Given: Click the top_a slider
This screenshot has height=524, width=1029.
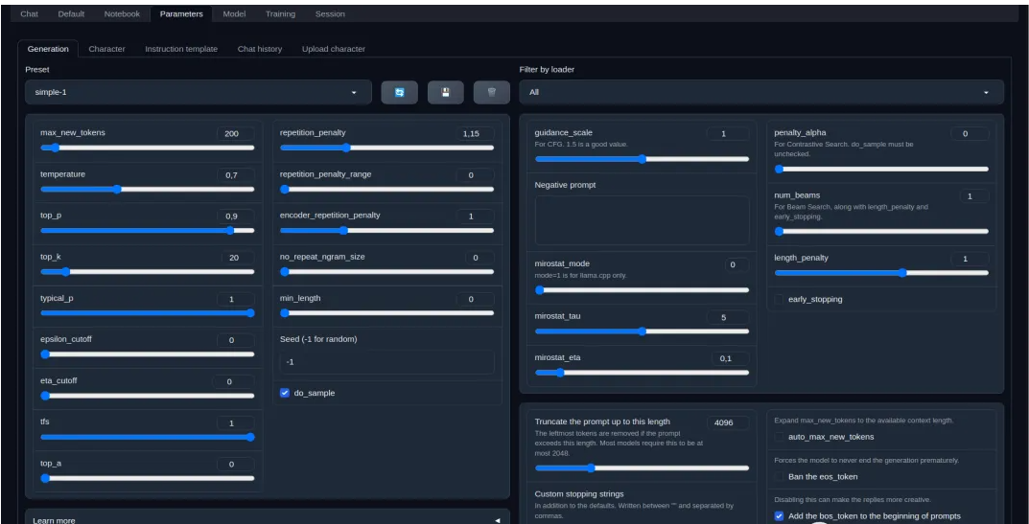Looking at the screenshot, I should 148,478.
